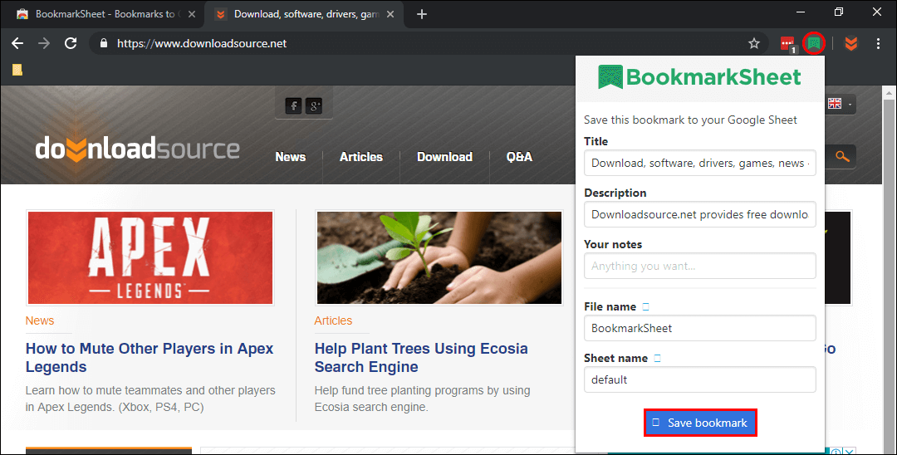
Task: Open the red extension icon with badge 1
Action: click(788, 44)
